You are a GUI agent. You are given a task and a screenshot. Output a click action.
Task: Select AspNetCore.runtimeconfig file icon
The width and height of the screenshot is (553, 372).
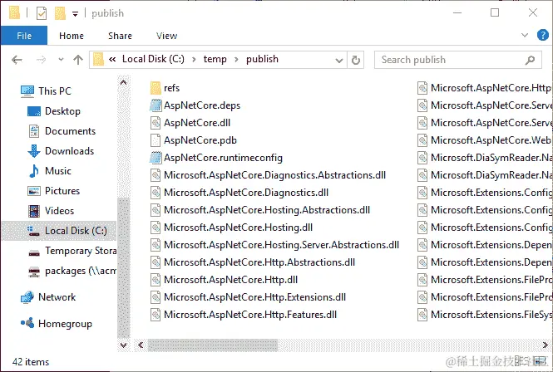(x=156, y=158)
